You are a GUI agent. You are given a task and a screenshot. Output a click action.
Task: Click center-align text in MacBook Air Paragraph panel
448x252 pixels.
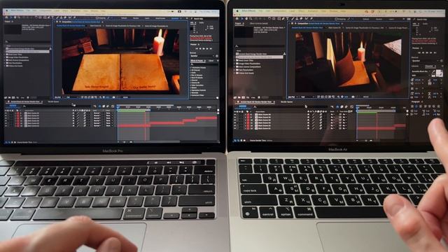416,106
